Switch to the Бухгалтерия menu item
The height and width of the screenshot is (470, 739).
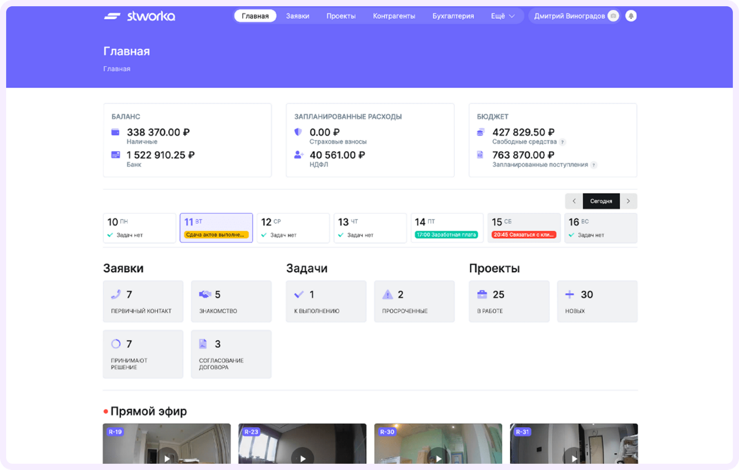pyautogui.click(x=453, y=16)
